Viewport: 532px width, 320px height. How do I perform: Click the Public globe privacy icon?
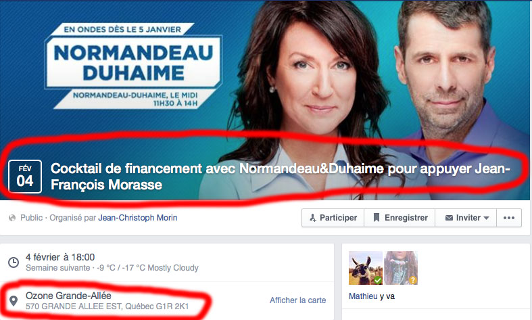point(12,218)
